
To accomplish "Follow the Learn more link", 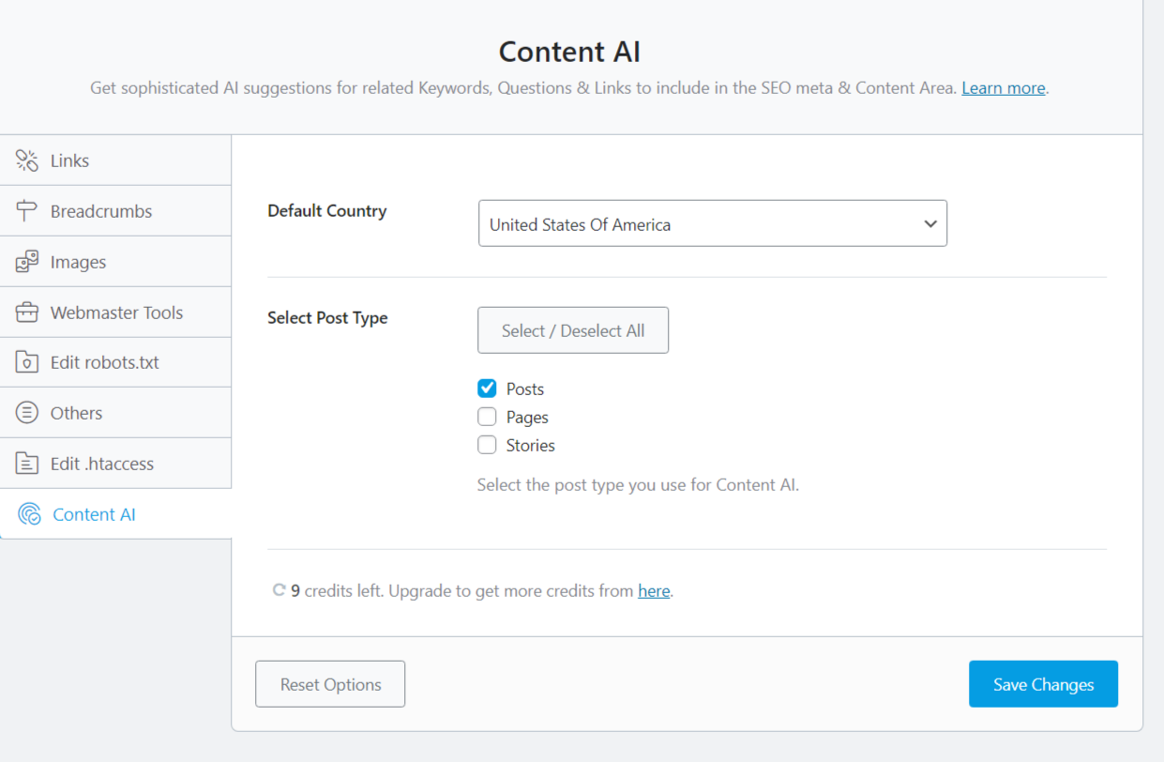I will point(1003,88).
